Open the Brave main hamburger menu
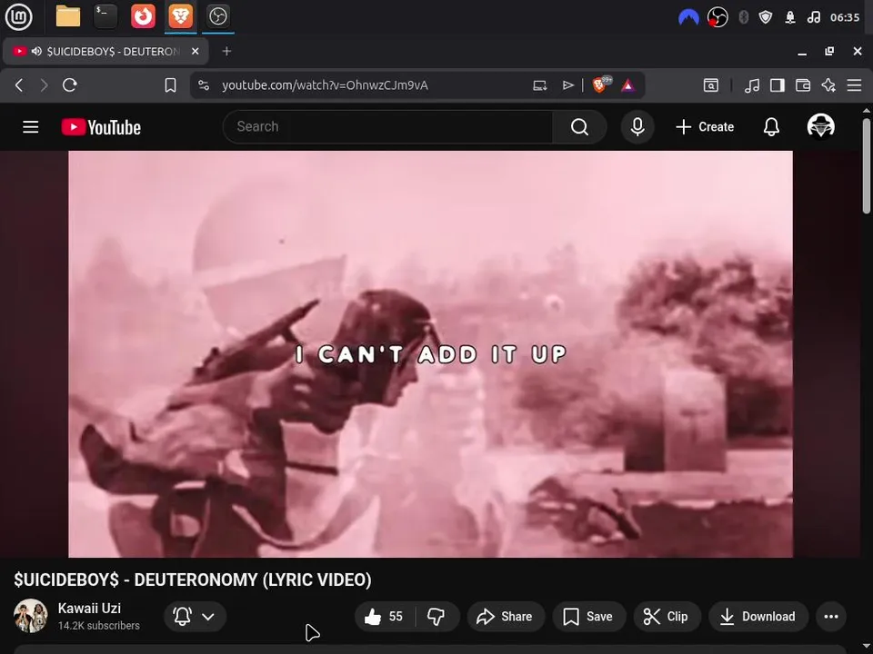 pyautogui.click(x=854, y=85)
